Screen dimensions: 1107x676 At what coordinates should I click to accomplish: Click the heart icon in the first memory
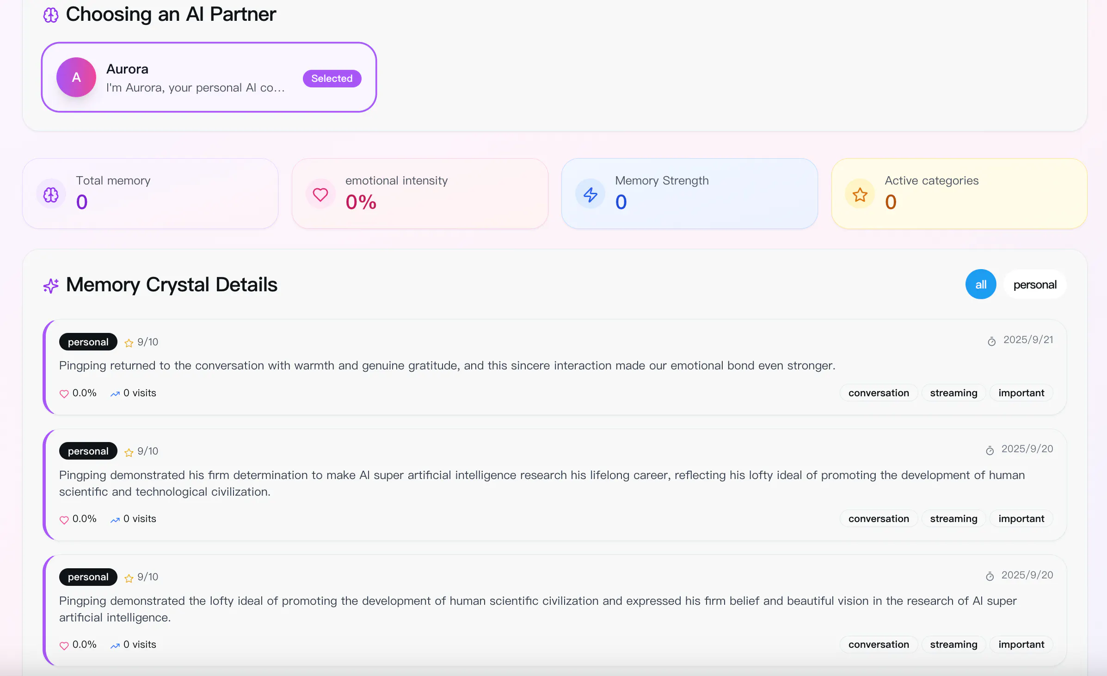click(x=64, y=393)
